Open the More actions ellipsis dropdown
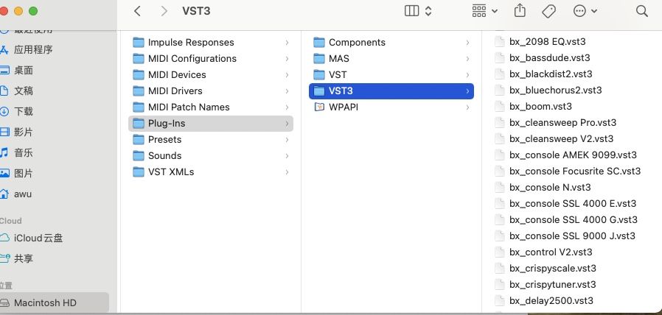Image resolution: width=662 pixels, height=315 pixels. pyautogui.click(x=585, y=11)
